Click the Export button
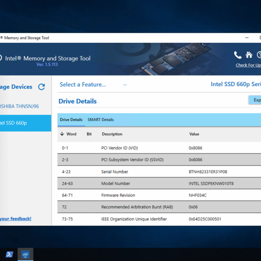The image size is (261, 261). click(255, 100)
